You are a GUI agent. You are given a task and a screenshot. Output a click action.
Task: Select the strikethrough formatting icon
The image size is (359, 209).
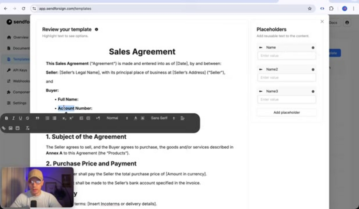coord(27,118)
